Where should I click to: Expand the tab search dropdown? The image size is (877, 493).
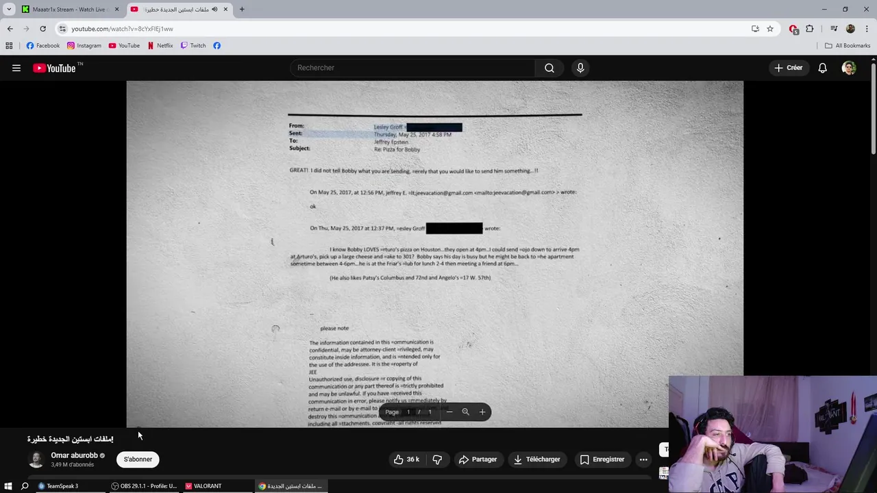pyautogui.click(x=9, y=10)
